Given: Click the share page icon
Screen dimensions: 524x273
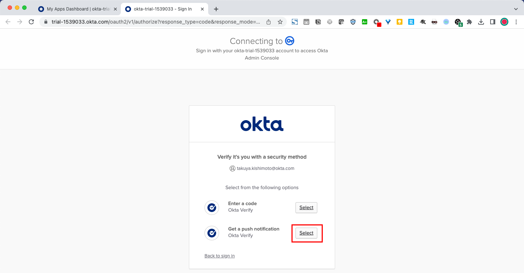Looking at the screenshot, I should 269,22.
